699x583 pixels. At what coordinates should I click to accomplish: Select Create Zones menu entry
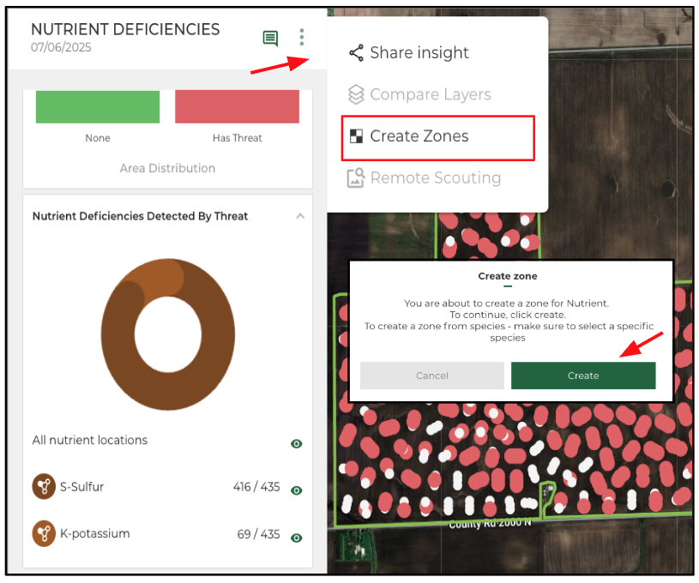pos(437,138)
